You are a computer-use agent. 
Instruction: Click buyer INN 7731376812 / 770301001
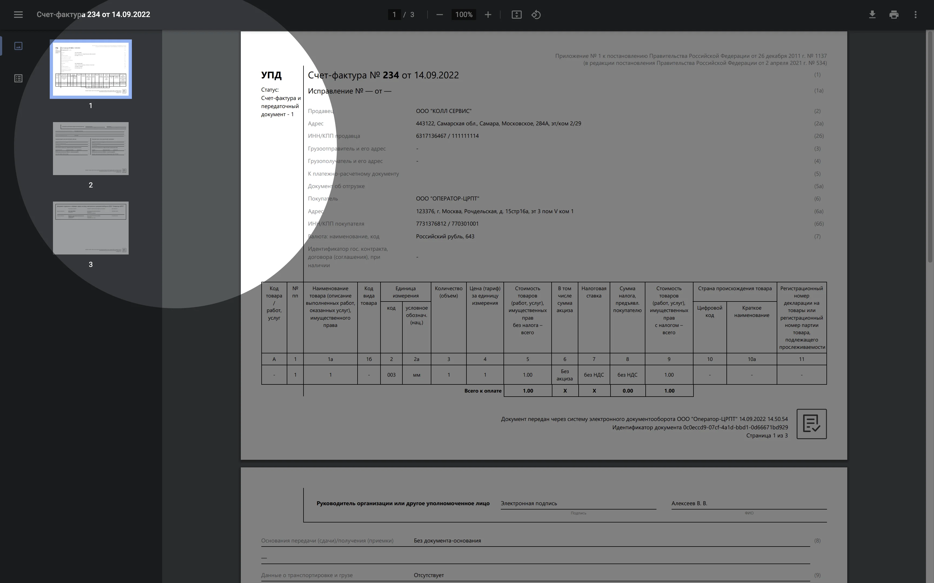(447, 224)
